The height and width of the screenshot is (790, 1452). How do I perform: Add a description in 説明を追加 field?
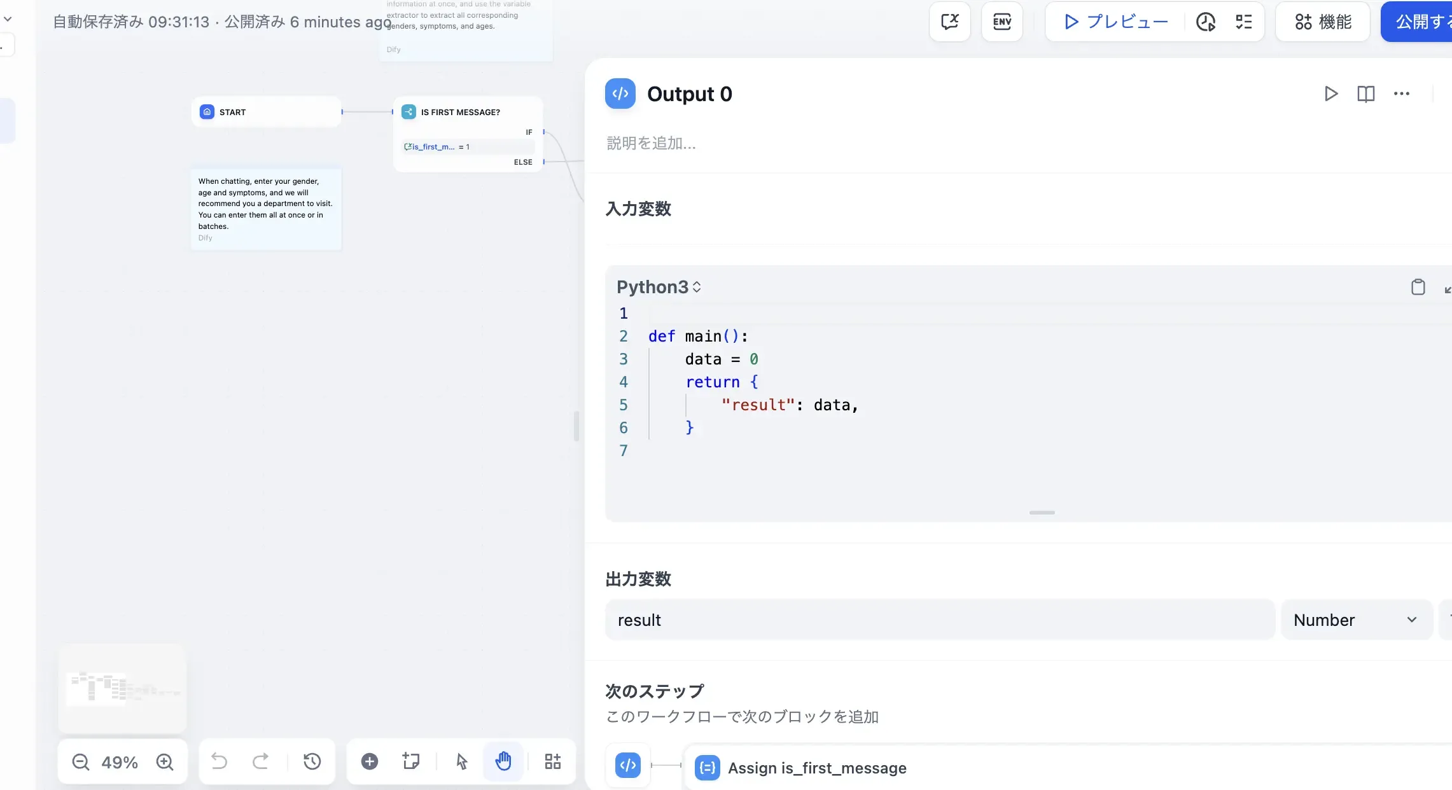(651, 143)
